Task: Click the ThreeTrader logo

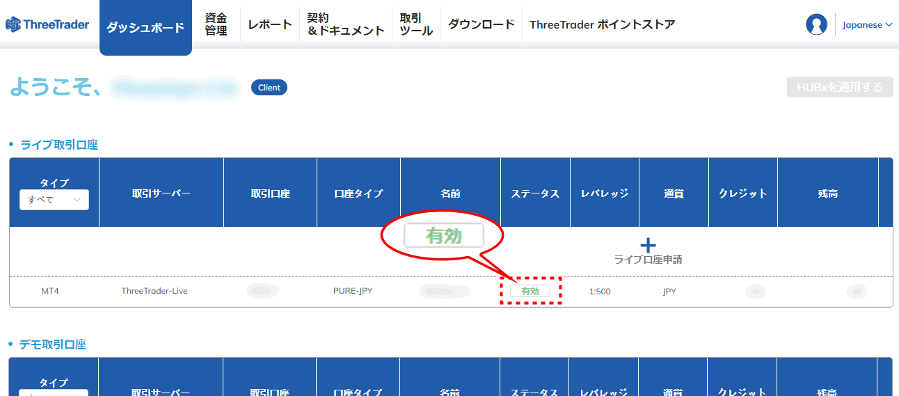Action: tap(47, 25)
